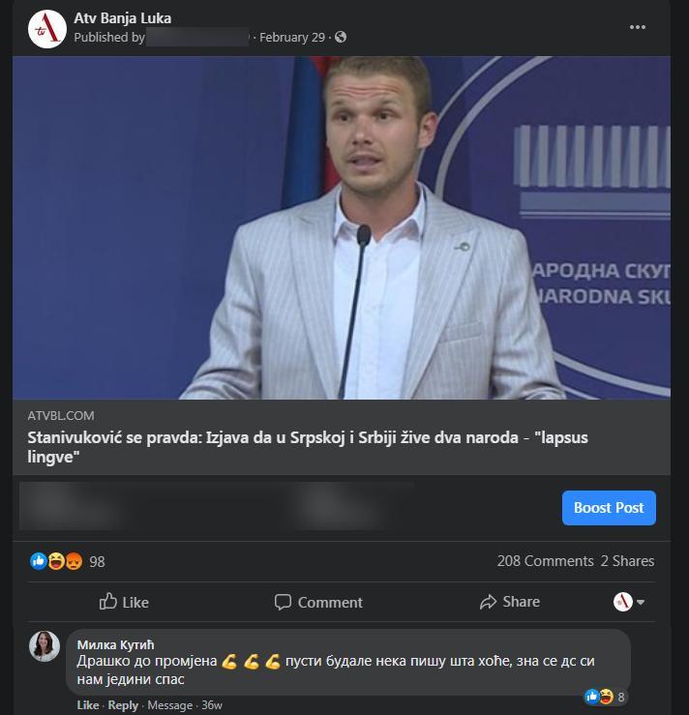
Task: Click the Boost Post button
Action: pos(609,508)
